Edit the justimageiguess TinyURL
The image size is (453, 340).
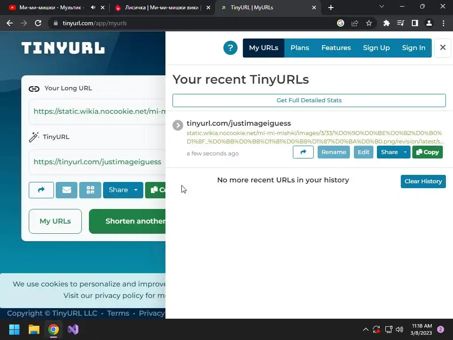coord(364,152)
